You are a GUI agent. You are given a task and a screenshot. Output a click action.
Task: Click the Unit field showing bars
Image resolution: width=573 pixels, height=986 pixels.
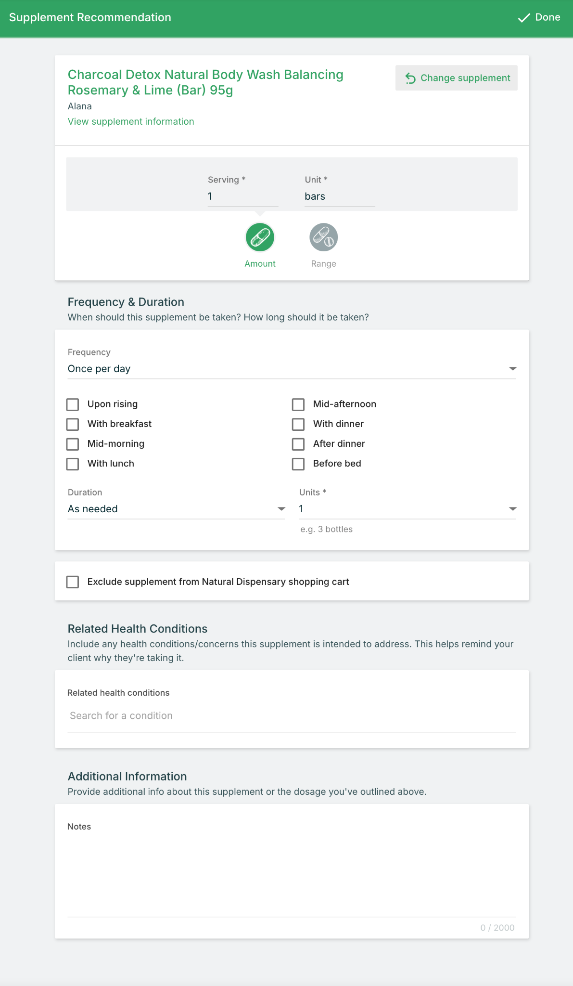click(339, 196)
